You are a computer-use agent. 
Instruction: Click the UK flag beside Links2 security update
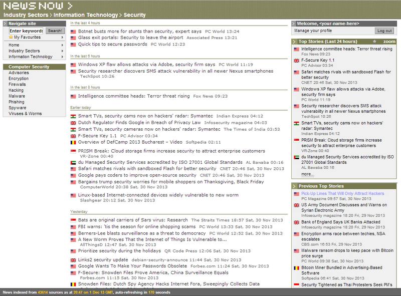(x=73, y=260)
